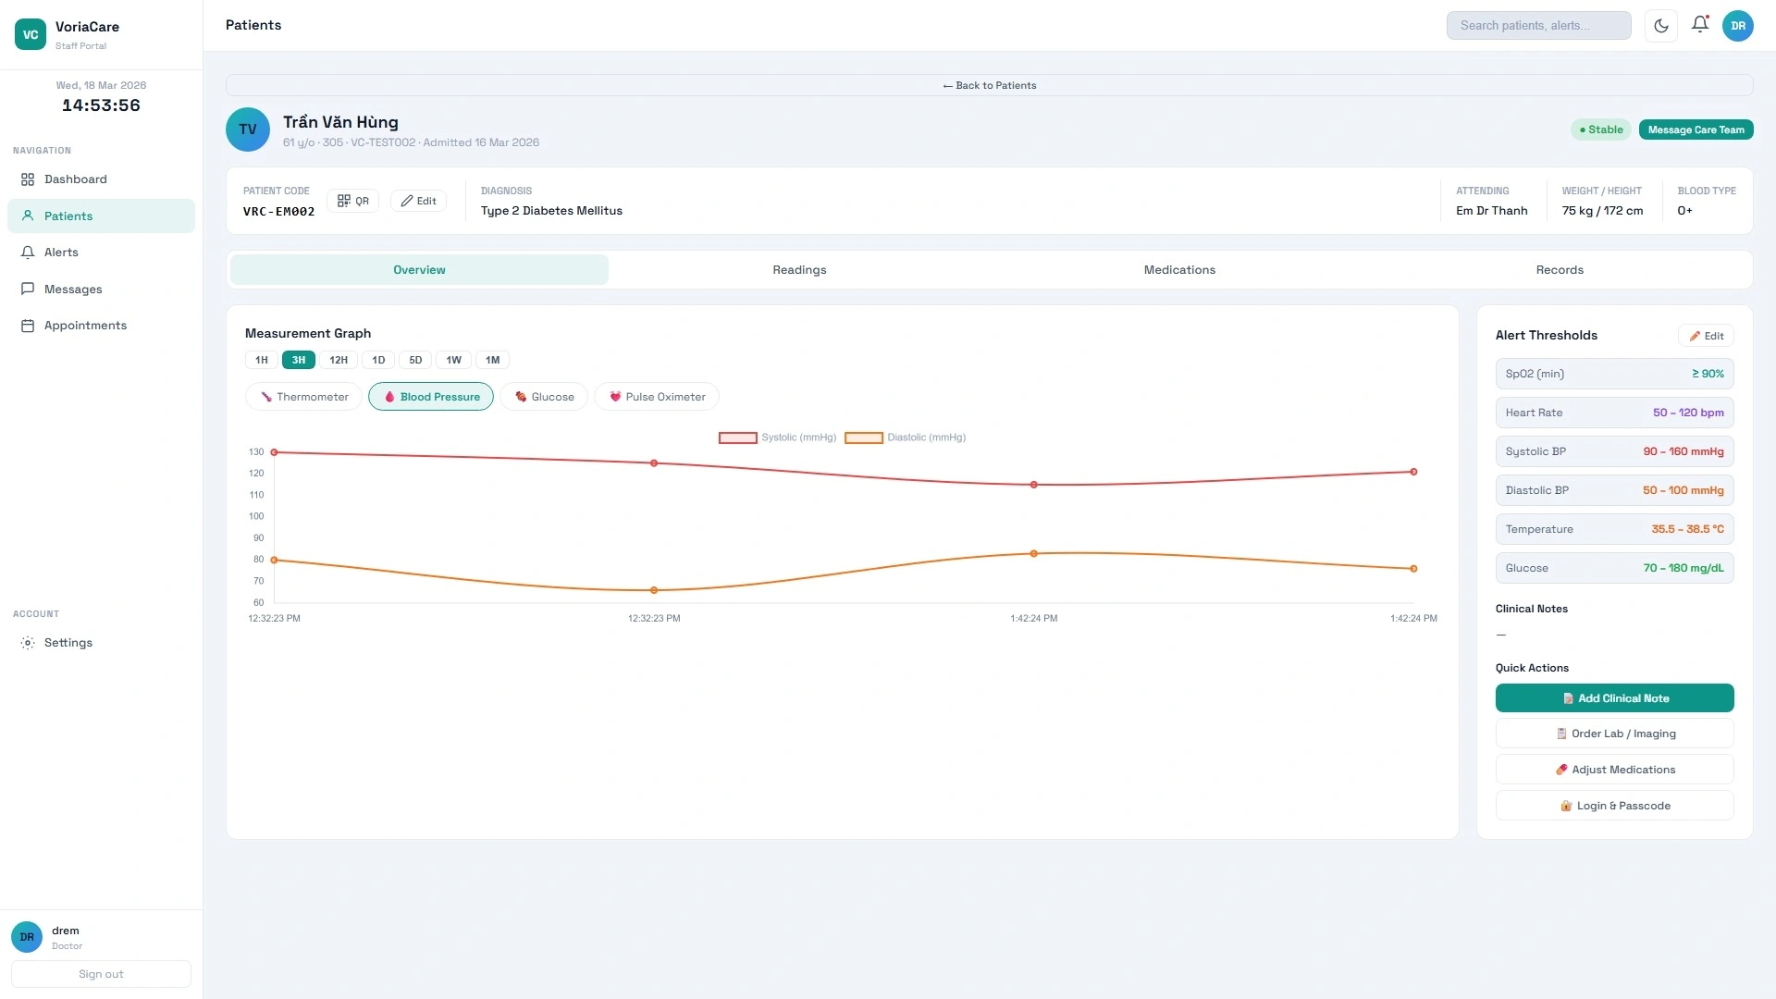Select the Thermometer measurement chip

303,397
